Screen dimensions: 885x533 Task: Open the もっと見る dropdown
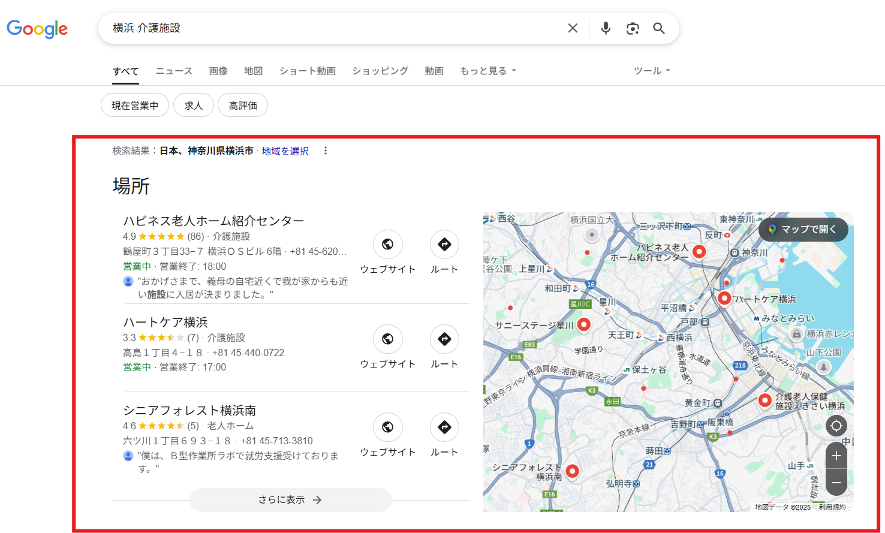pyautogui.click(x=487, y=70)
